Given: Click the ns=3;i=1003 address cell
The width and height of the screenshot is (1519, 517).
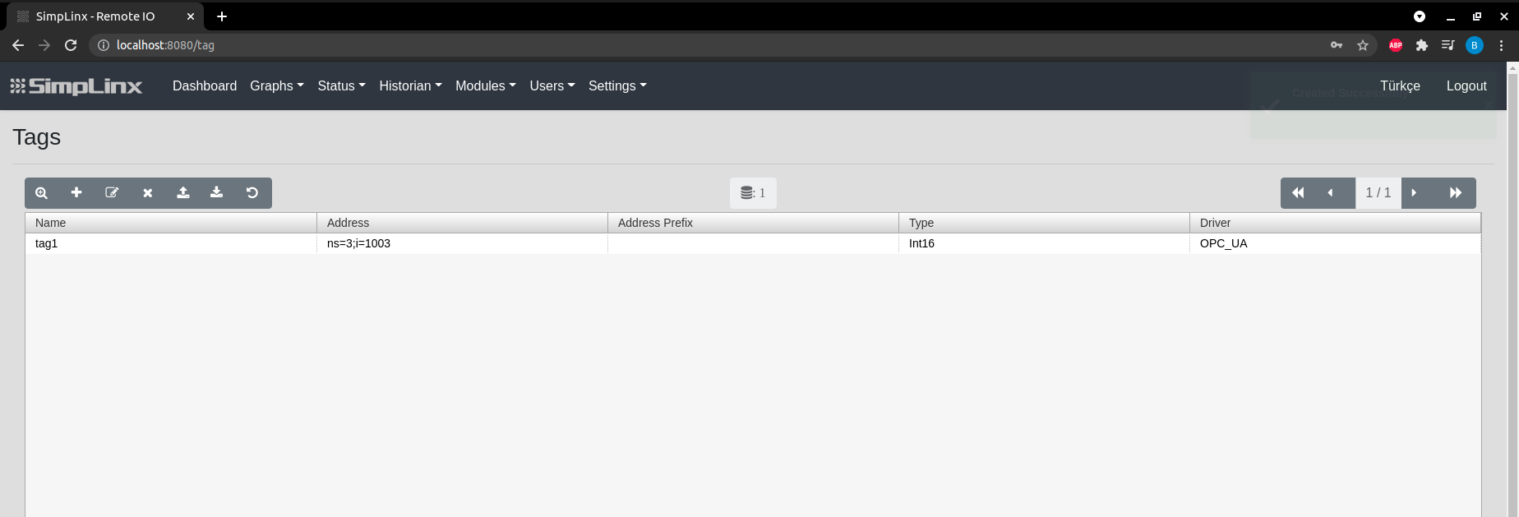Looking at the screenshot, I should click(462, 243).
